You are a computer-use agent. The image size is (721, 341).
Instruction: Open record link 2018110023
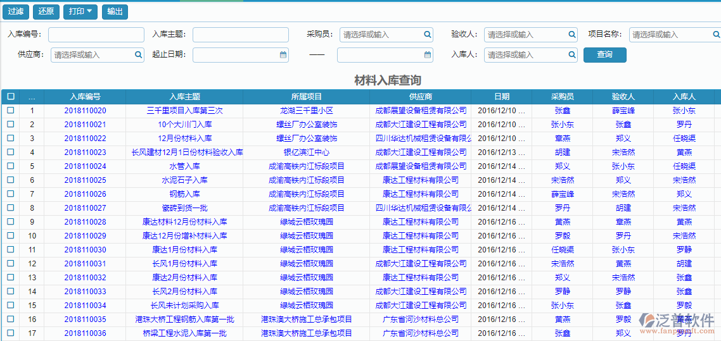tap(85, 152)
